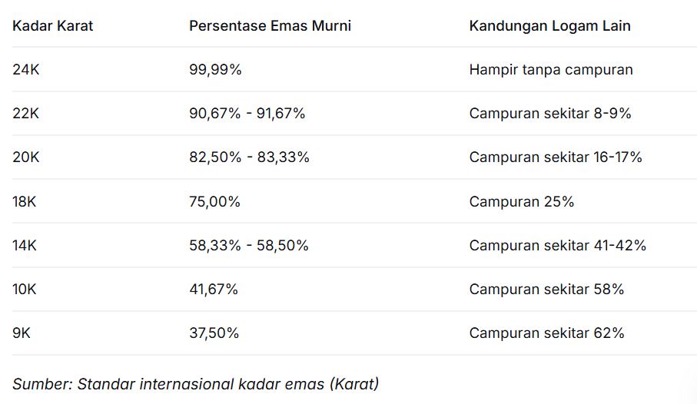The width and height of the screenshot is (697, 404).
Task: Click the 18K karat cell
Action: click(25, 202)
